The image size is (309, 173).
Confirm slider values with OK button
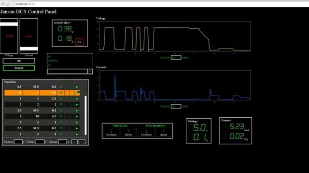pos(19,61)
